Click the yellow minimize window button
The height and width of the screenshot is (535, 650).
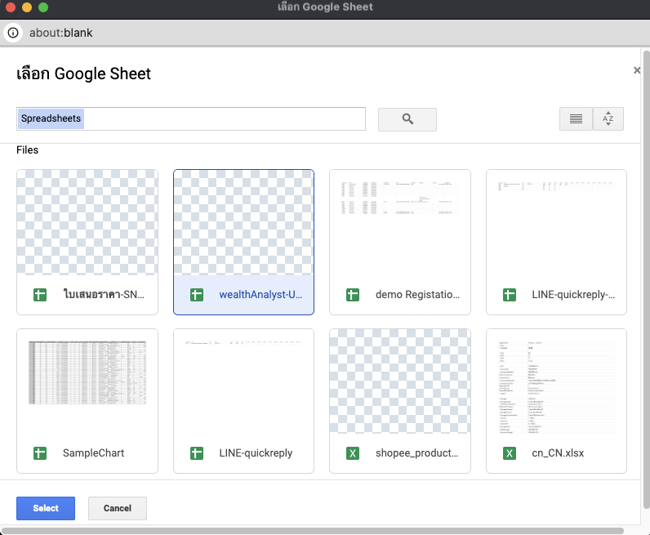(27, 7)
